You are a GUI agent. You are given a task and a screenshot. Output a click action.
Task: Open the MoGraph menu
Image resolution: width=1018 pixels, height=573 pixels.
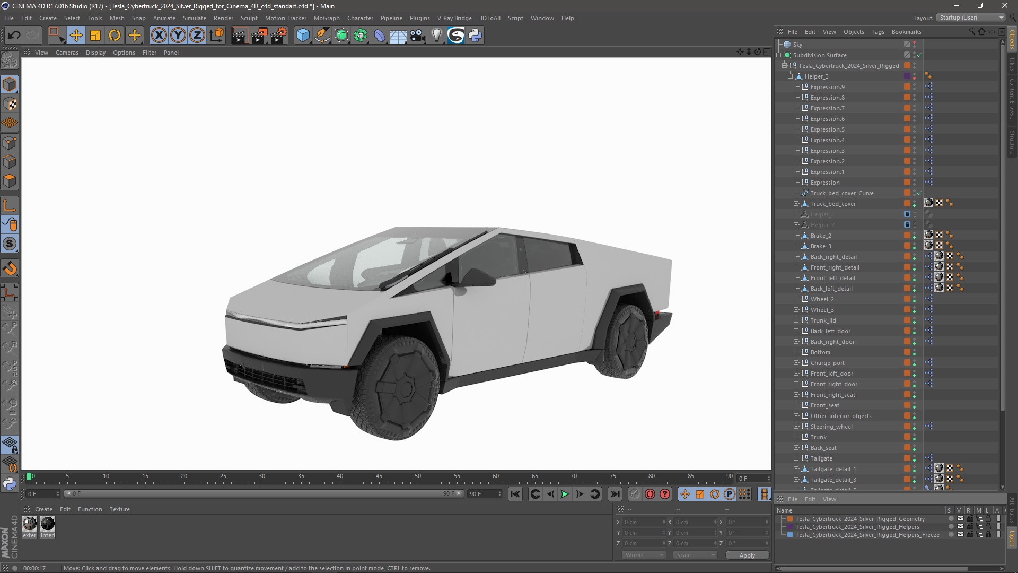[327, 18]
